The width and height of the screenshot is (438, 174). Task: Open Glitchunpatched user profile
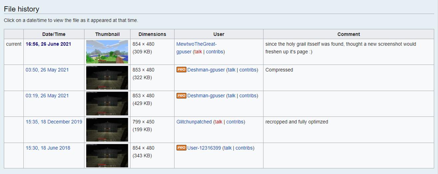194,122
